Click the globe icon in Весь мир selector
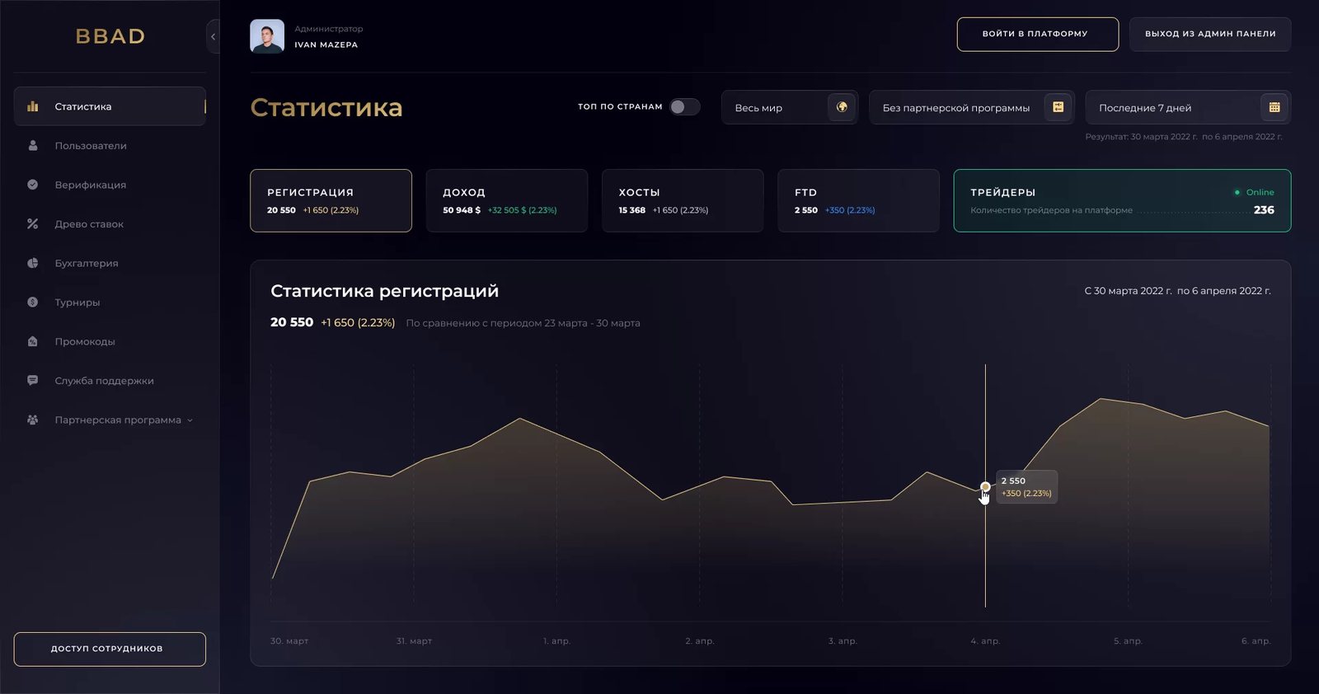This screenshot has width=1319, height=694. click(842, 107)
